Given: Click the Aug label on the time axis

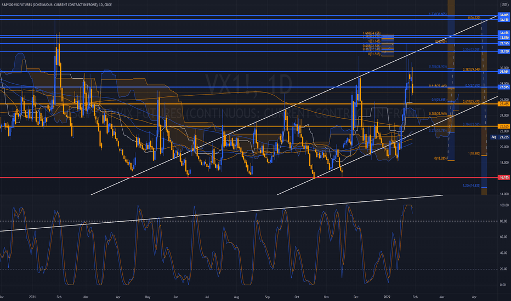Looking at the screenshot, I should pyautogui.click(x=237, y=297).
